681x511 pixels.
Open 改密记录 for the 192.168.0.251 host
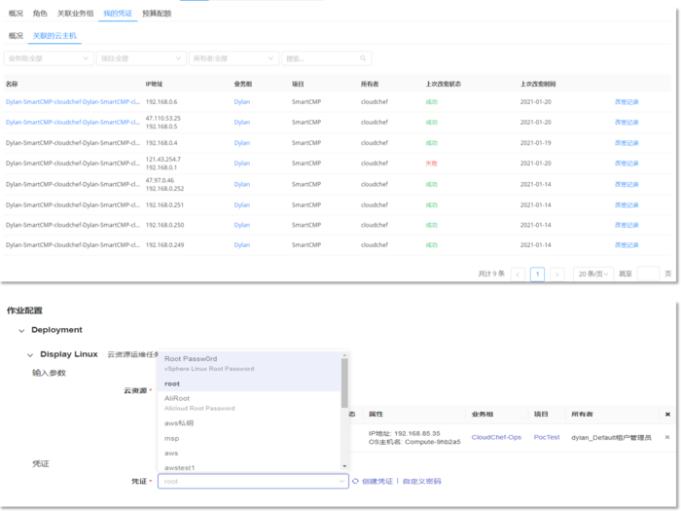click(627, 204)
